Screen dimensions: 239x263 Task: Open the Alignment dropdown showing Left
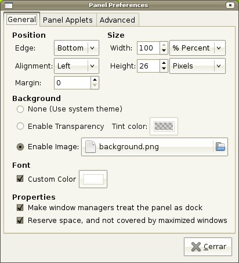pos(77,66)
